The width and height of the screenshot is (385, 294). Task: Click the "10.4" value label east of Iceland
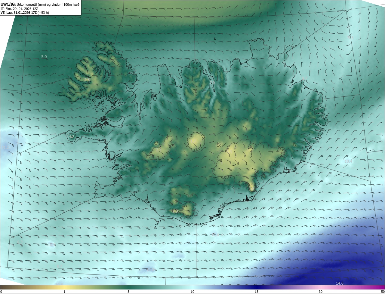tap(348, 161)
